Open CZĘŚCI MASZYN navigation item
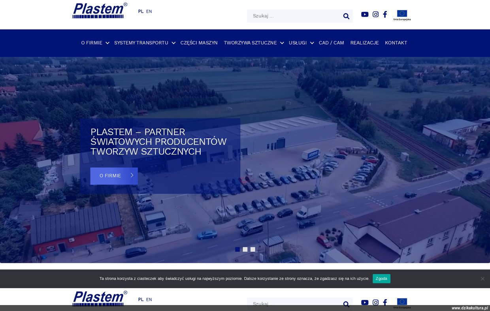Image resolution: width=490 pixels, height=311 pixels. (x=199, y=43)
